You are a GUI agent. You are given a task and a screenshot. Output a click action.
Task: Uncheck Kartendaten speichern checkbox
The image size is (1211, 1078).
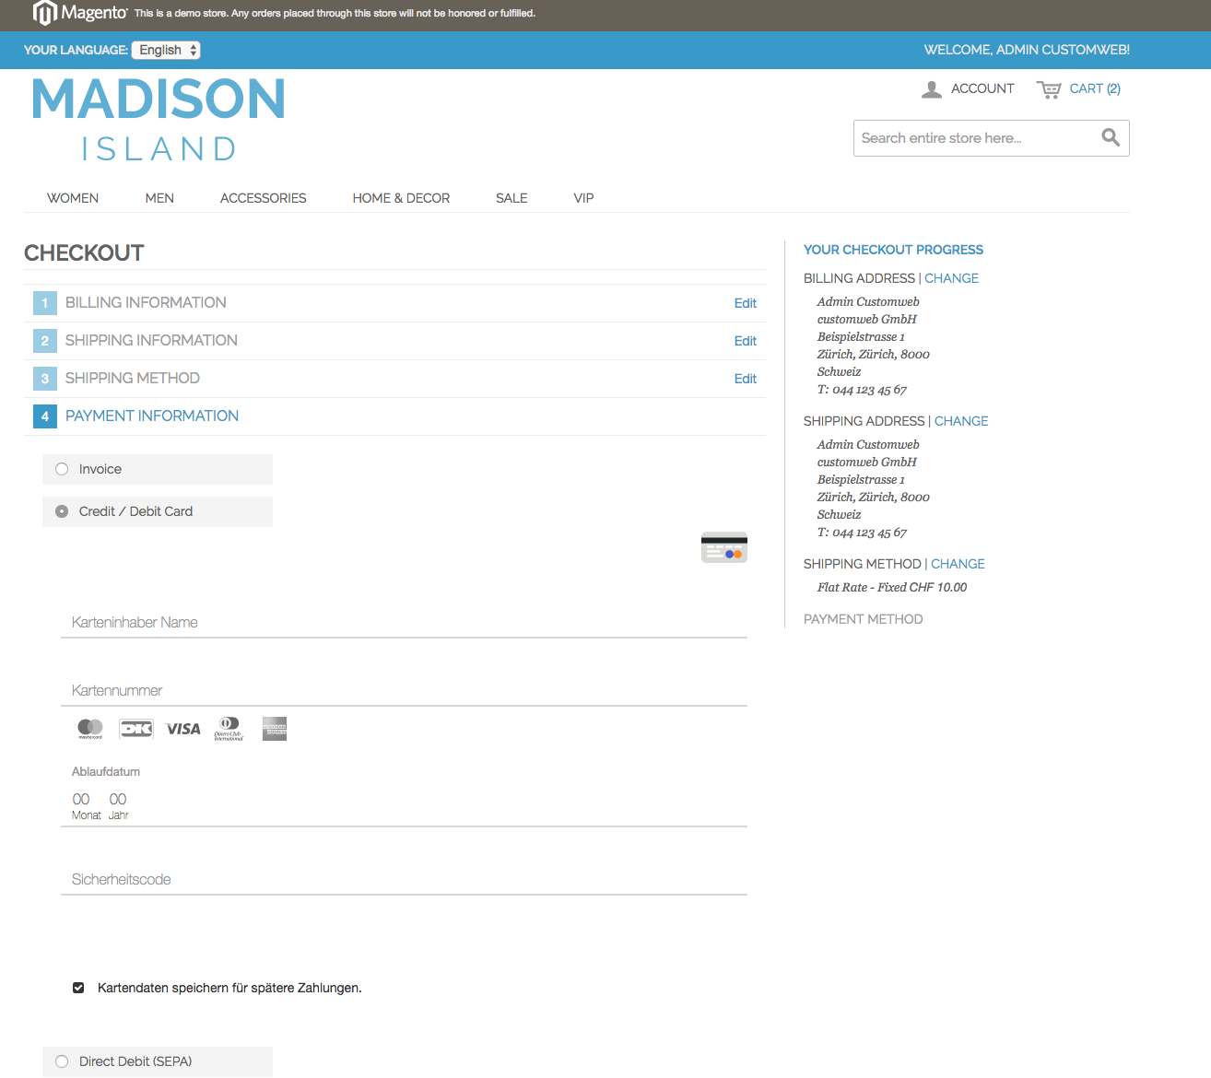[x=78, y=988]
